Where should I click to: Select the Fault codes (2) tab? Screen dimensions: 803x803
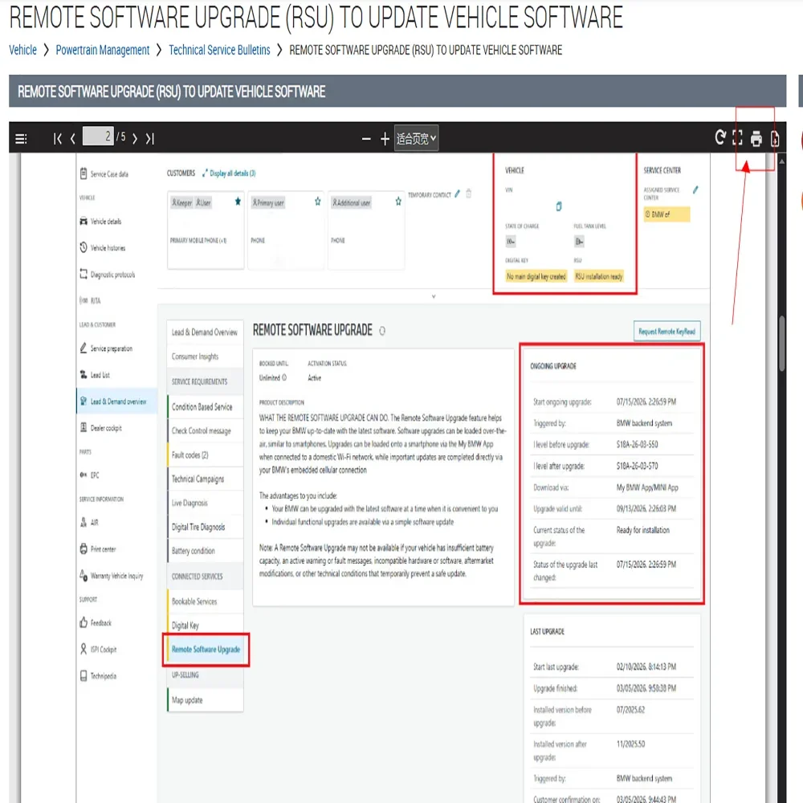[x=205, y=454]
